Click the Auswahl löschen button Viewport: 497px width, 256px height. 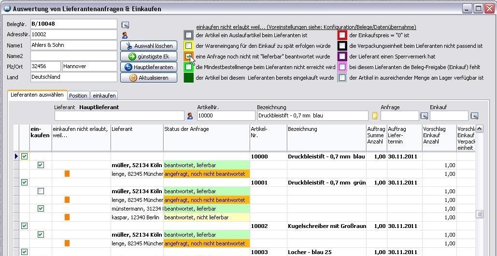[149, 46]
